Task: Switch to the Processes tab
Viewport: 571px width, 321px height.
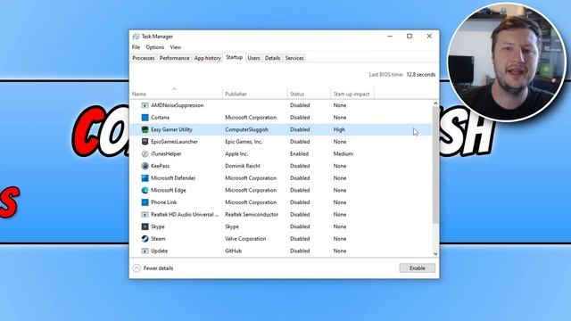Action: click(144, 58)
